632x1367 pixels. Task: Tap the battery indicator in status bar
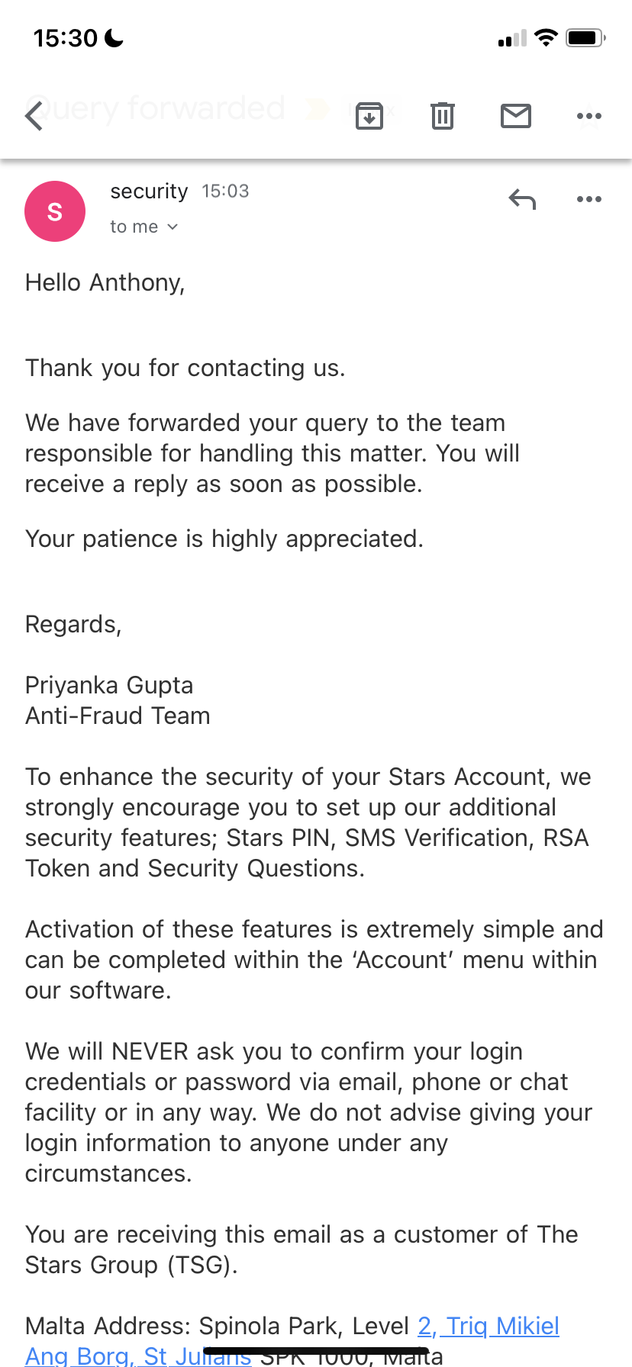(x=585, y=37)
